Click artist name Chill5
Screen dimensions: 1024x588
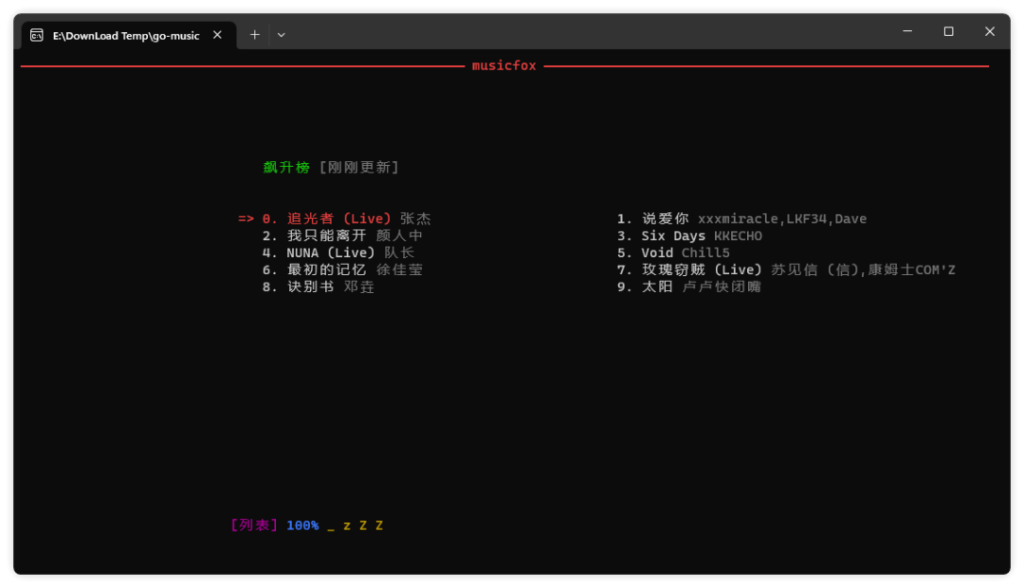click(x=705, y=253)
